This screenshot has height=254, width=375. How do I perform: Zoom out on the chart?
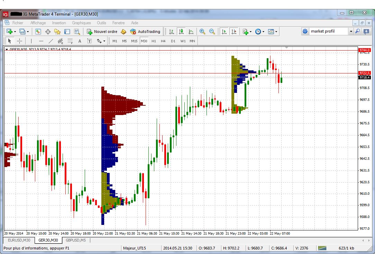212,32
